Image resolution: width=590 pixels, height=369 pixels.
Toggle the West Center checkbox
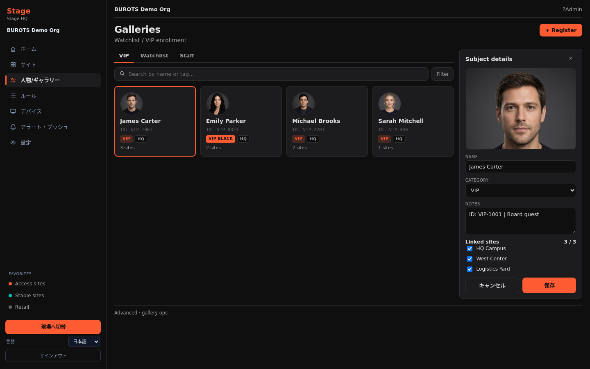pyautogui.click(x=470, y=259)
